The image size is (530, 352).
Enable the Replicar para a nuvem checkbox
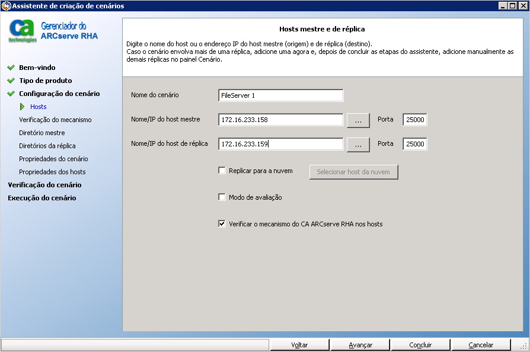(x=222, y=171)
